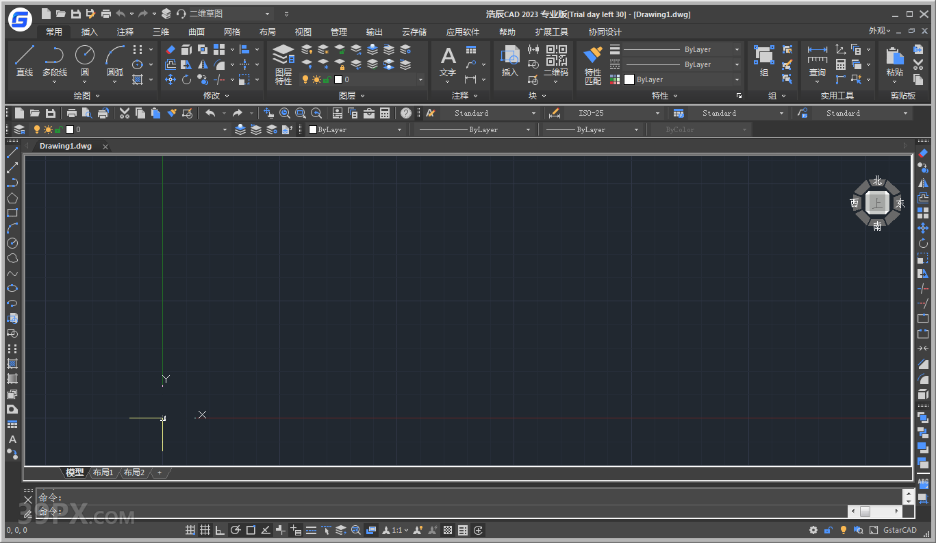Click the white color swatch in 特性 panel
The width and height of the screenshot is (936, 543).
629,79
